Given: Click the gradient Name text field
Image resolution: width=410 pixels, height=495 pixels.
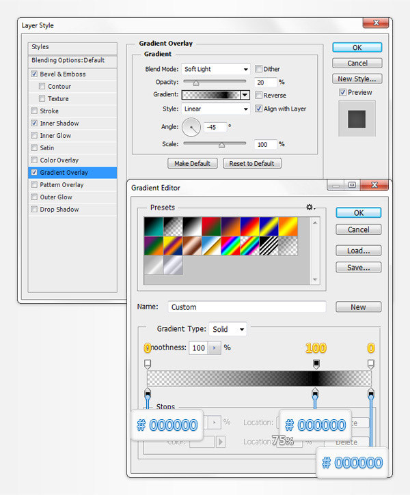Looking at the screenshot, I should (x=246, y=307).
